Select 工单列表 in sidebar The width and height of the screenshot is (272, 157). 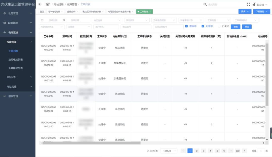[13, 51]
